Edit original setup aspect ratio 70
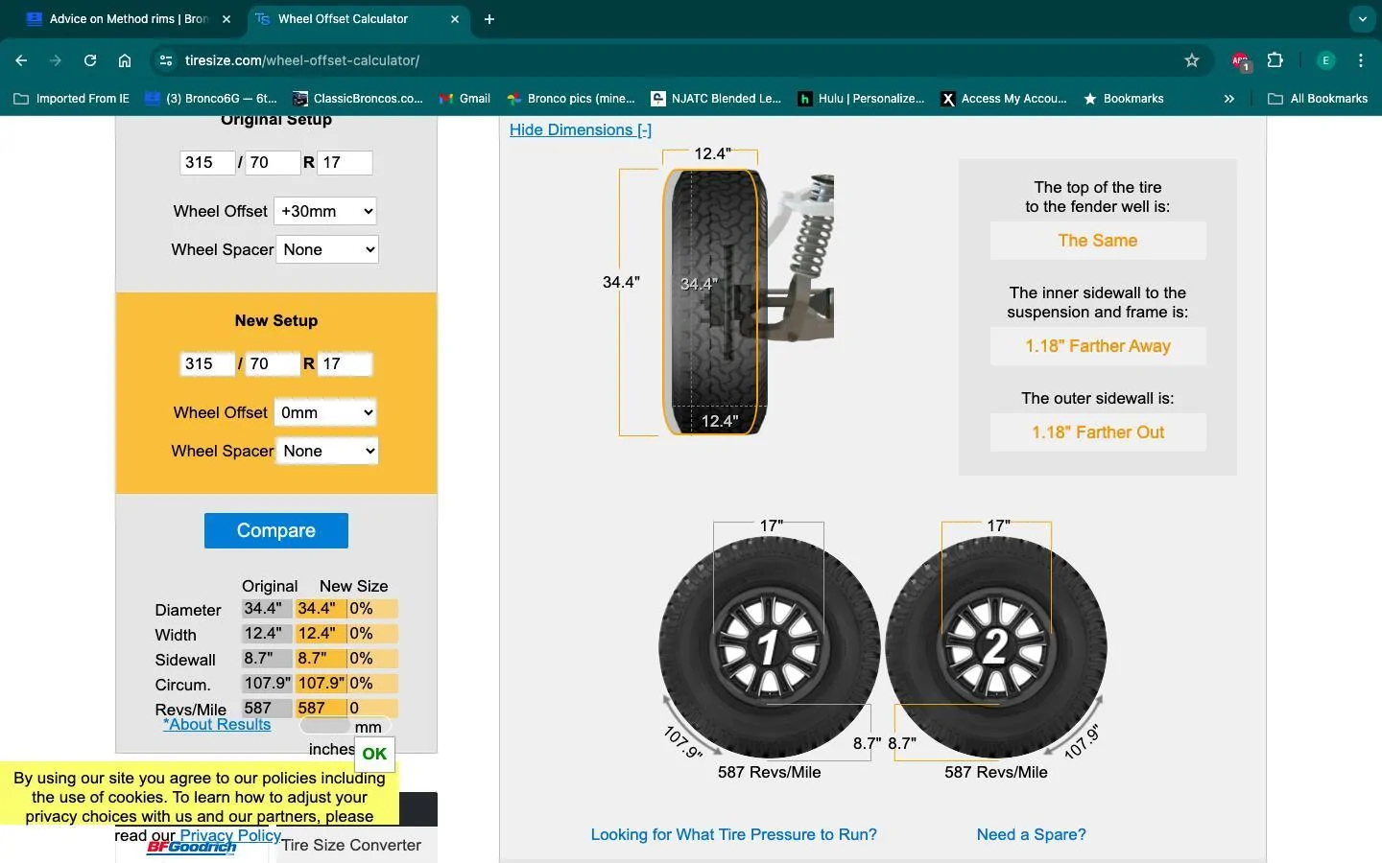The width and height of the screenshot is (1382, 863). coord(273,162)
